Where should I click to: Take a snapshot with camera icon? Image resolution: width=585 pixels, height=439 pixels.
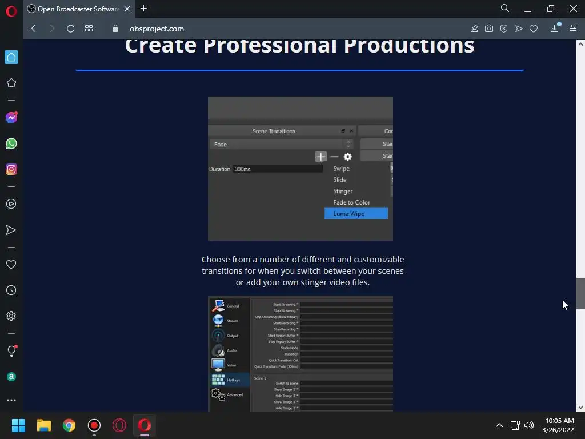coord(489,29)
